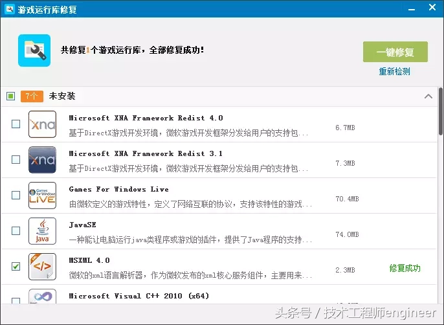Collapse the 未安装 group with the chevron
Screen dimensions: 444x325
coord(428,96)
